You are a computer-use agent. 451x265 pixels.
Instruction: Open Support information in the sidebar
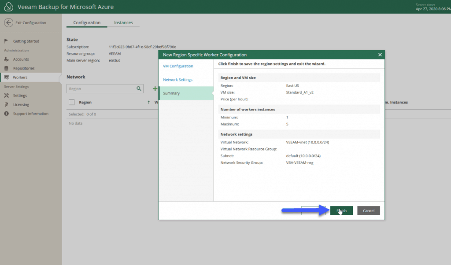(31, 114)
